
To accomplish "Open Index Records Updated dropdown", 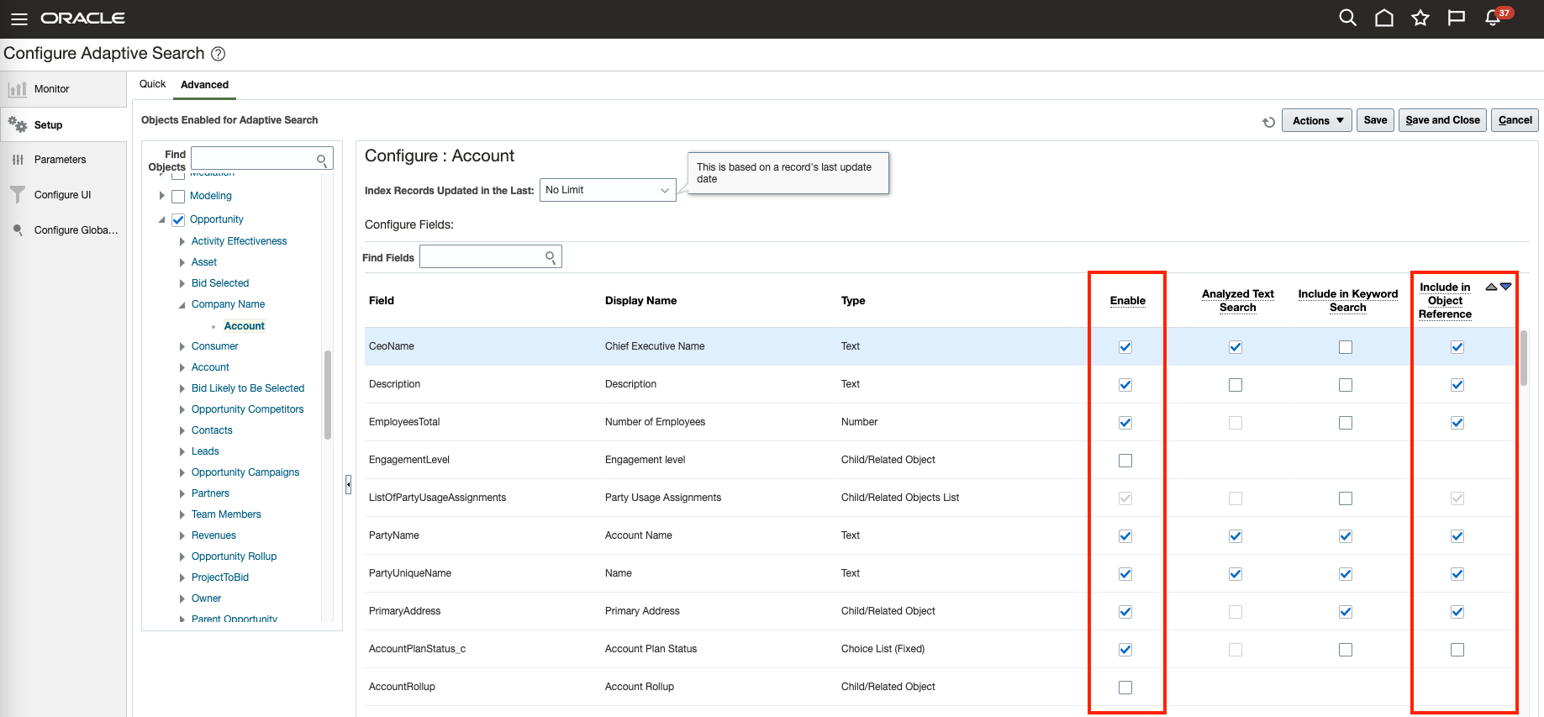I will click(607, 190).
